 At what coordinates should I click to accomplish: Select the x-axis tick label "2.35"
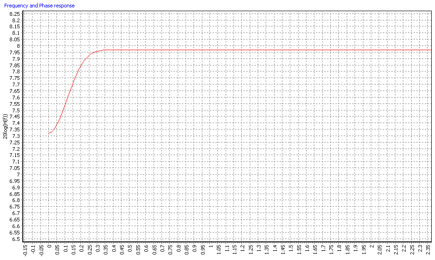428,249
